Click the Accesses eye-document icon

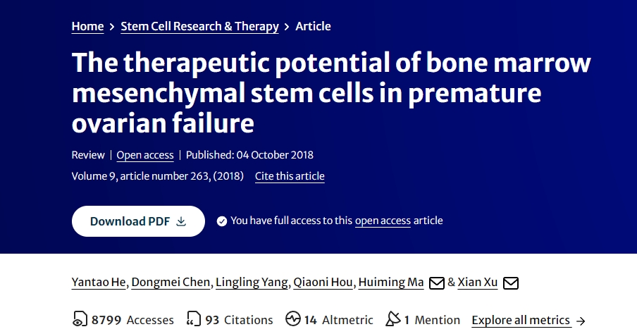pyautogui.click(x=79, y=320)
